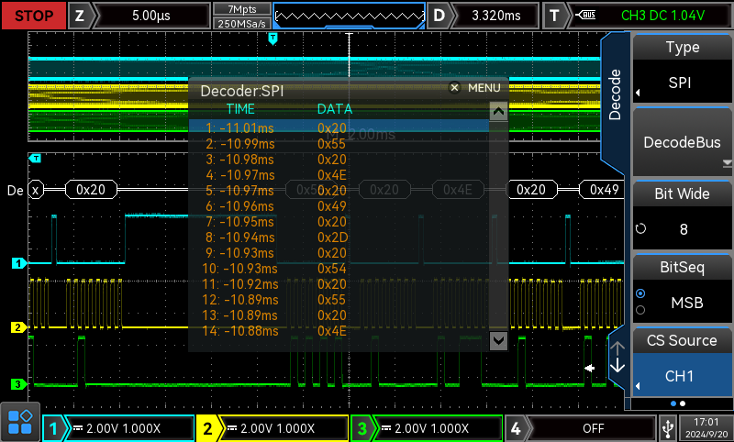Toggle channel 1 on or off
The width and height of the screenshot is (734, 442).
[x=53, y=428]
